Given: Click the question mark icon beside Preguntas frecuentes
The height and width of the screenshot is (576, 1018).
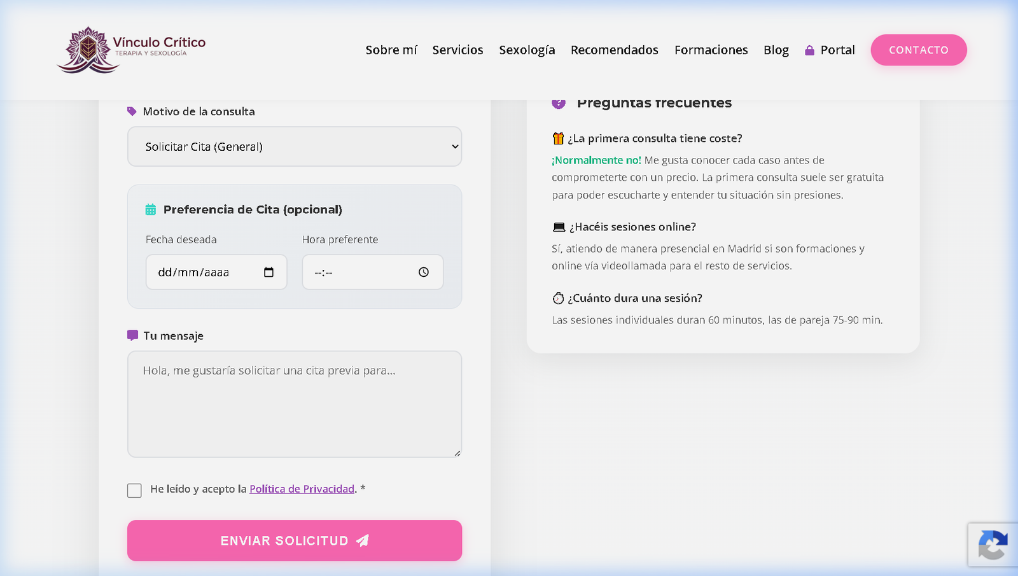Looking at the screenshot, I should [x=559, y=103].
